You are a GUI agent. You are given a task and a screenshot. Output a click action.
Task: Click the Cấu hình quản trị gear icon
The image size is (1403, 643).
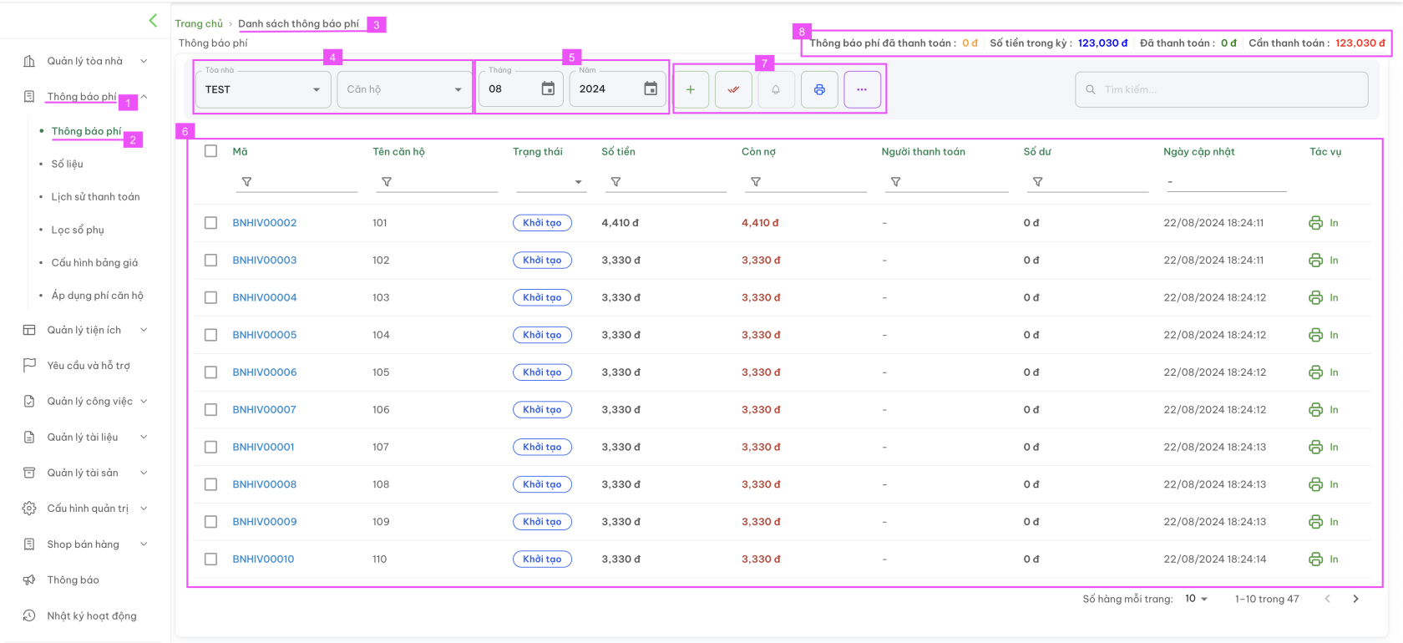[29, 509]
